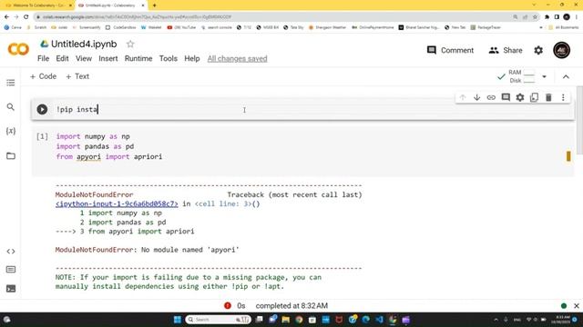Open the terminal panel

click(11, 289)
